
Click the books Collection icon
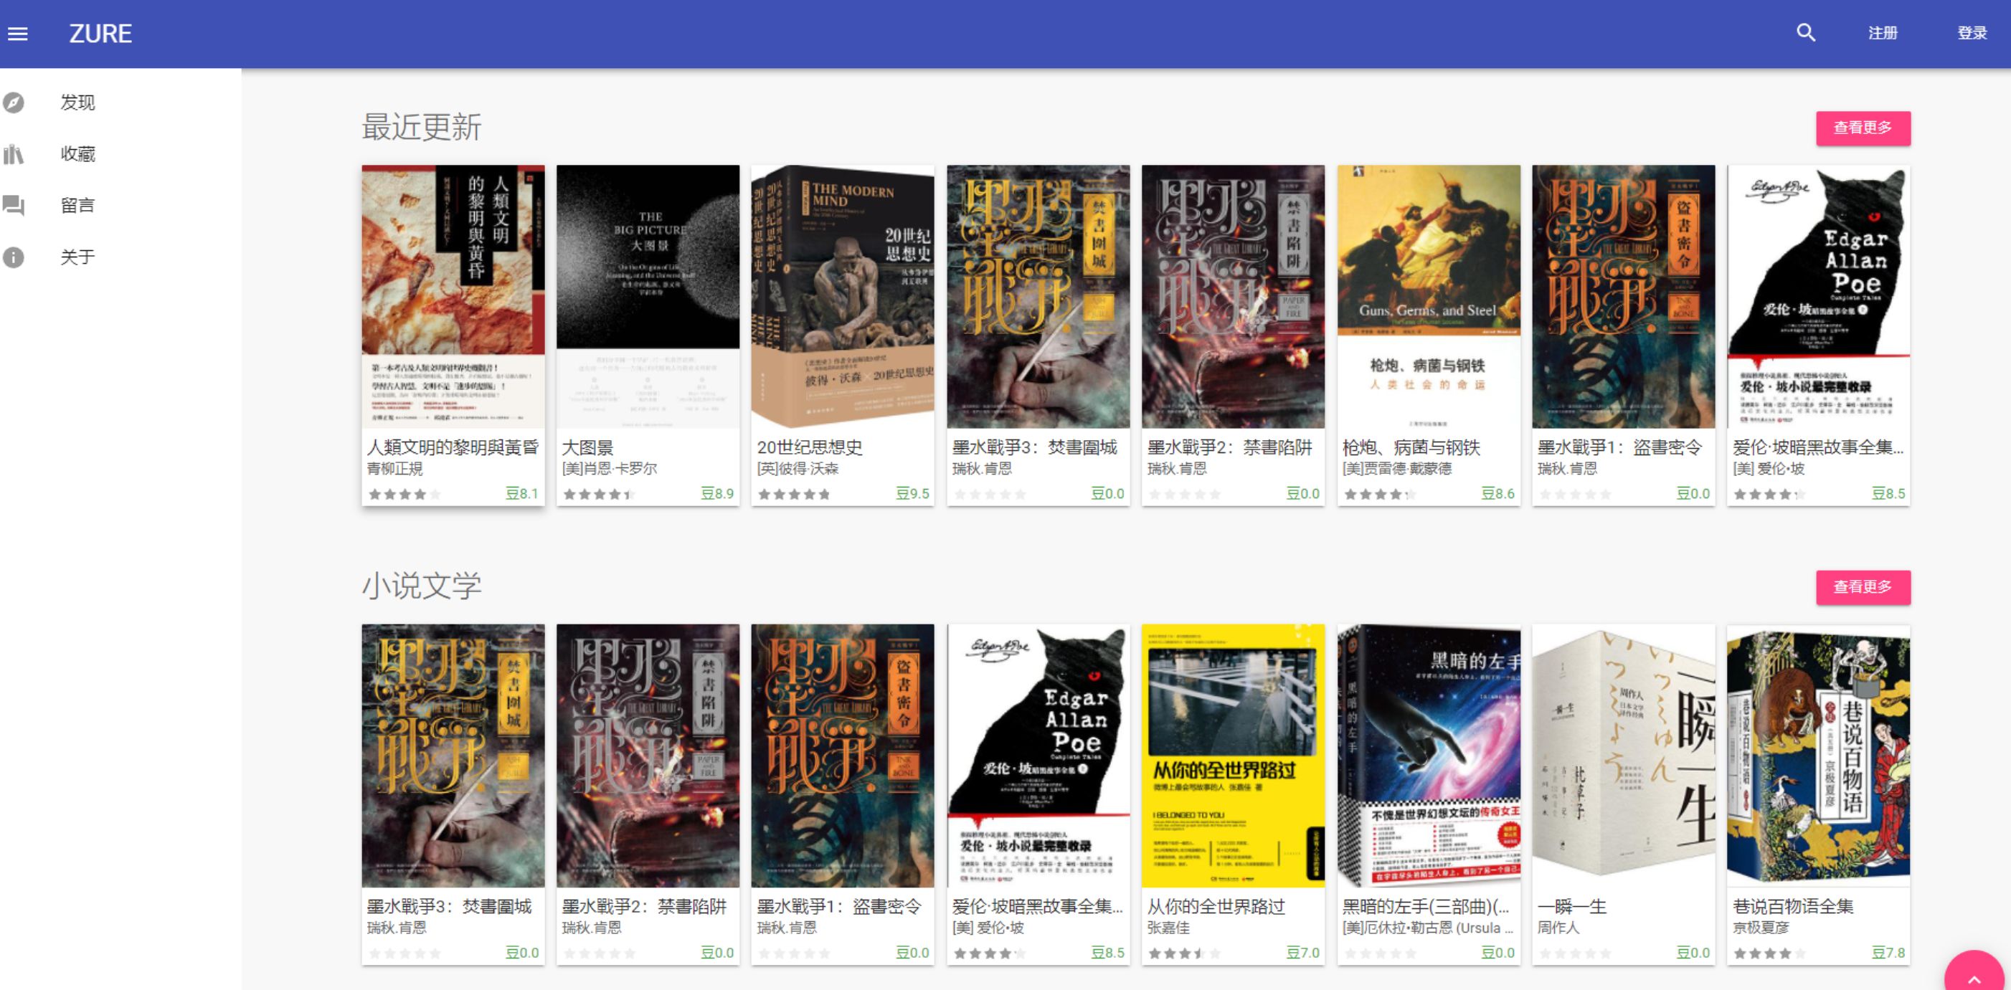coord(14,153)
